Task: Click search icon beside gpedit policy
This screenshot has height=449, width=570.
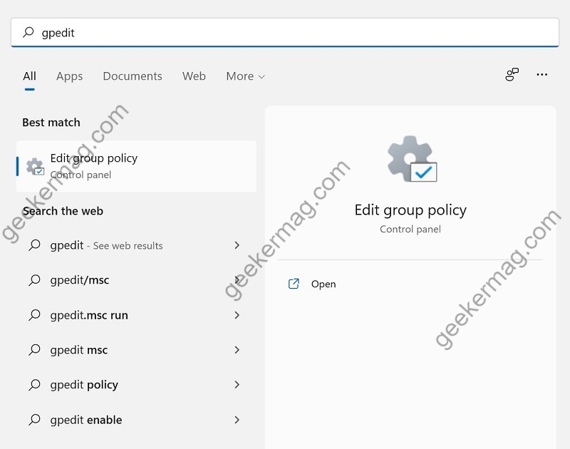Action: (x=34, y=385)
